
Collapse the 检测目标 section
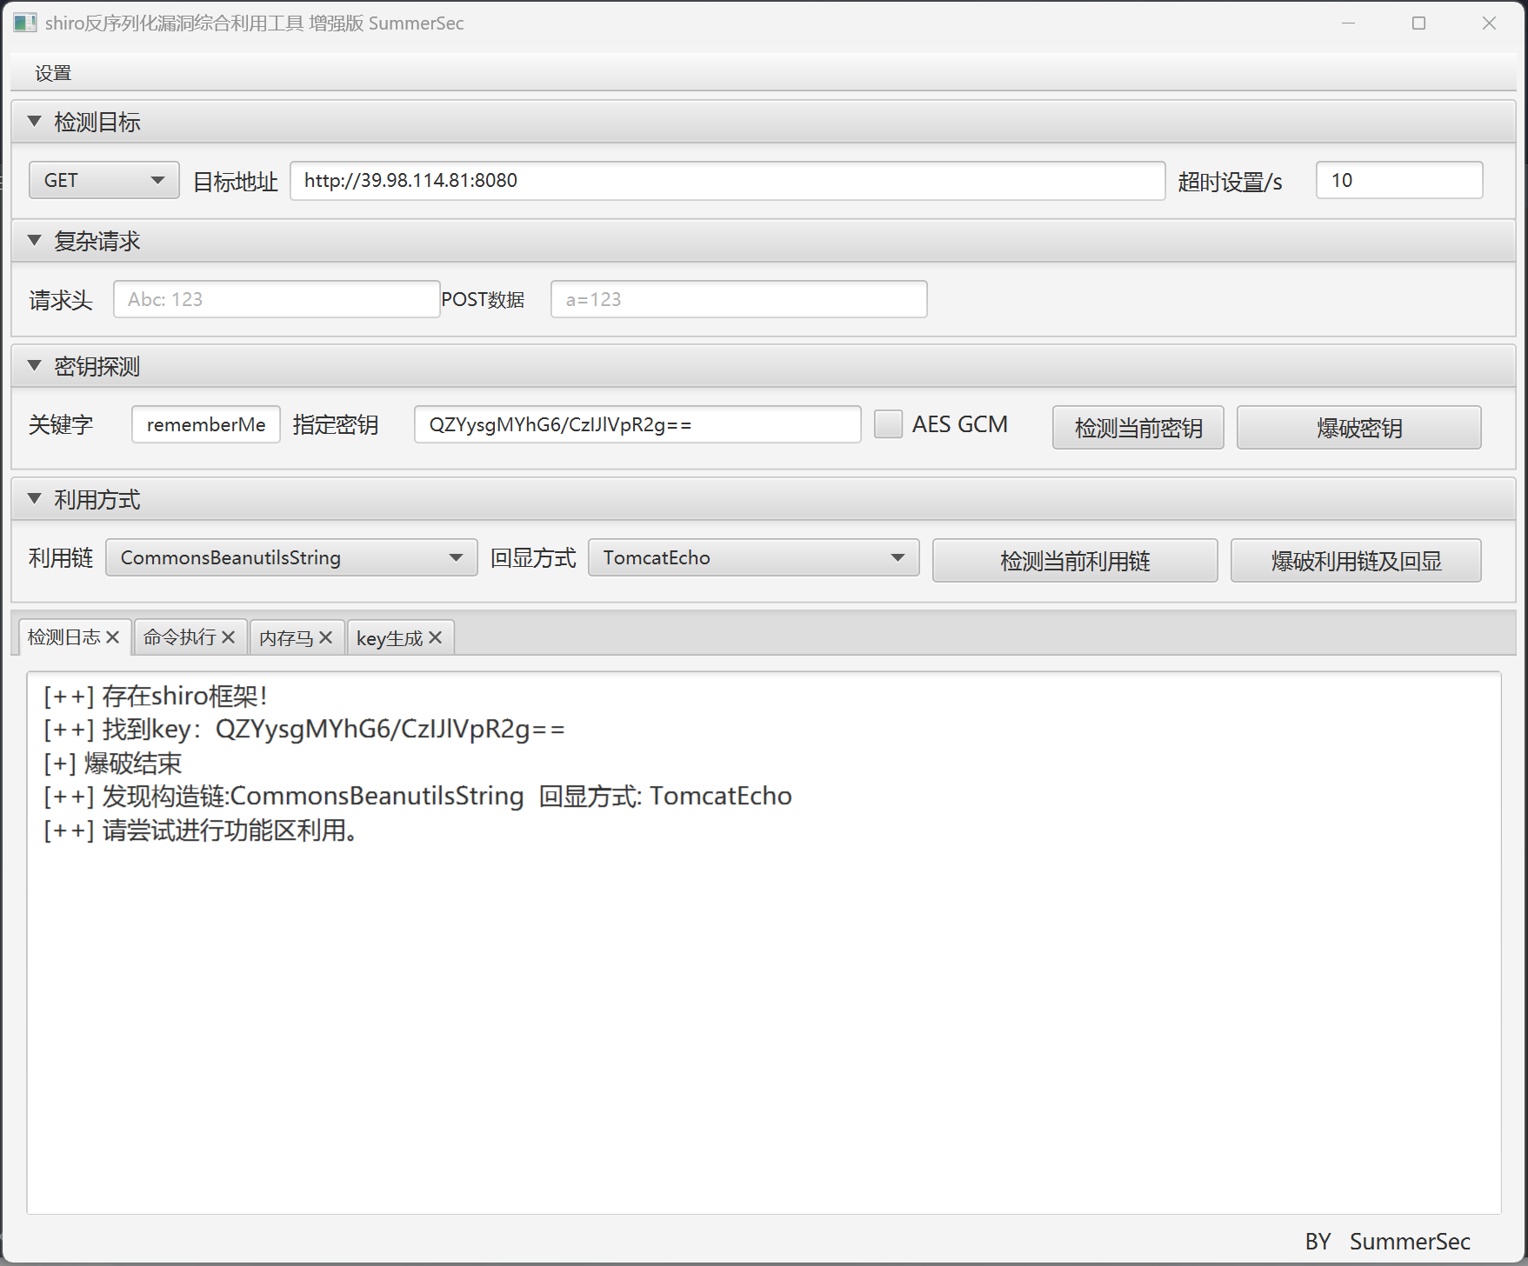tap(35, 122)
